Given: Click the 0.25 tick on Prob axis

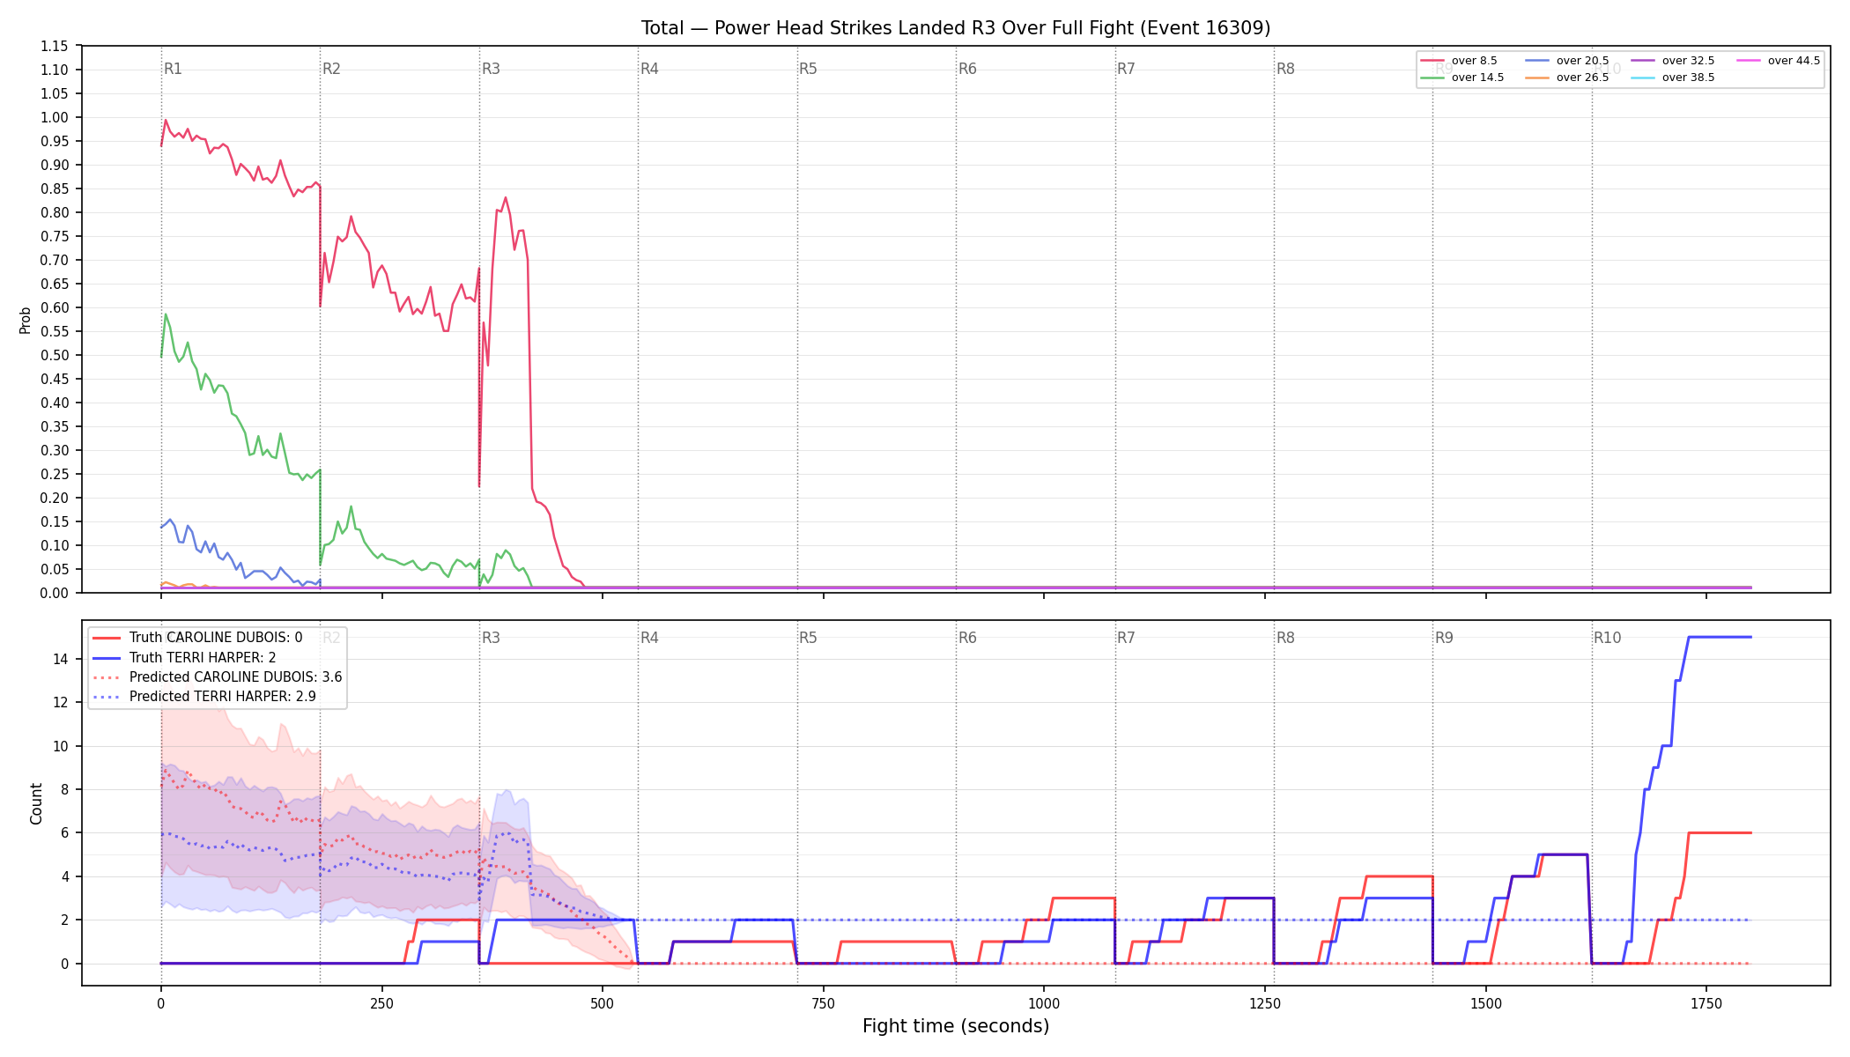Looking at the screenshot, I should [x=55, y=474].
